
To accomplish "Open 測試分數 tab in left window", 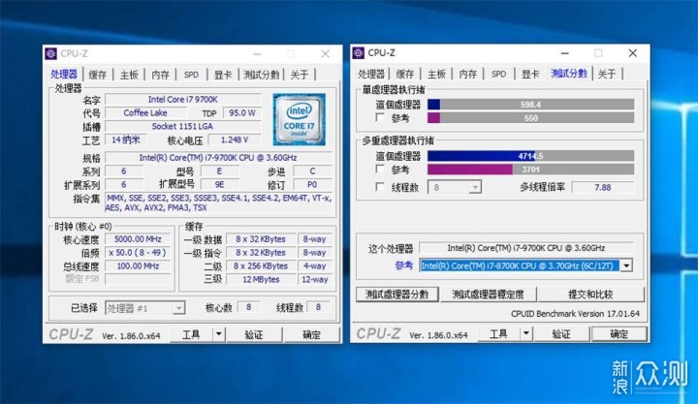I will click(262, 75).
